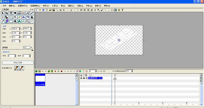The height and width of the screenshot is (108, 204).
Task: Select the water drop blur tool
Action: (x=32, y=17)
